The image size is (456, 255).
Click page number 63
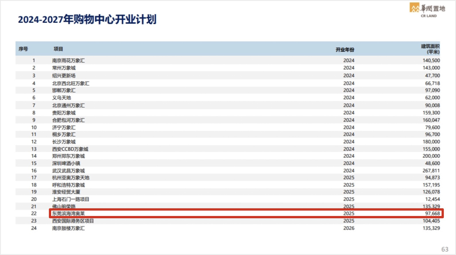pyautogui.click(x=445, y=249)
